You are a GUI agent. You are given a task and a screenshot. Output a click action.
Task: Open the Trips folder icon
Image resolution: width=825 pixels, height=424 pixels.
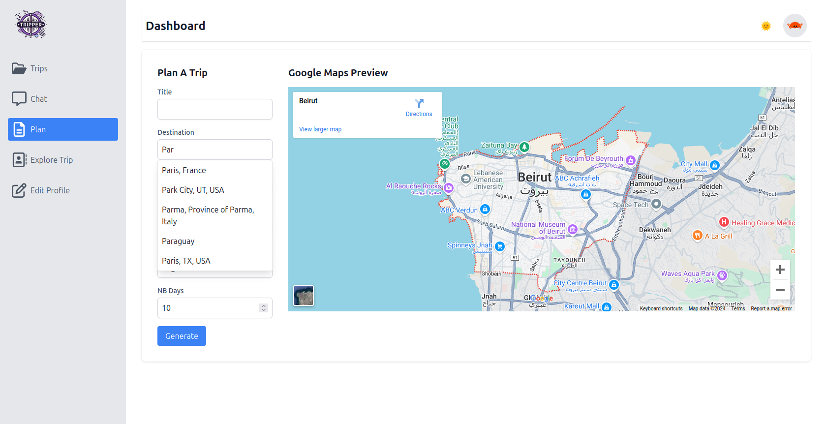19,68
